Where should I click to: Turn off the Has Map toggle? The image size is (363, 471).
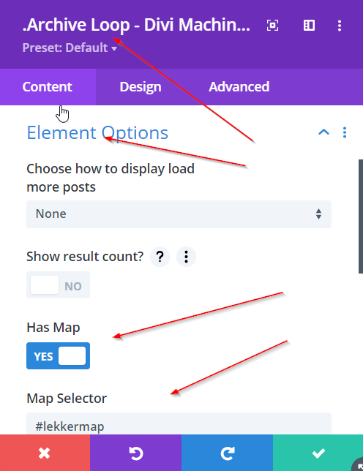tap(58, 356)
